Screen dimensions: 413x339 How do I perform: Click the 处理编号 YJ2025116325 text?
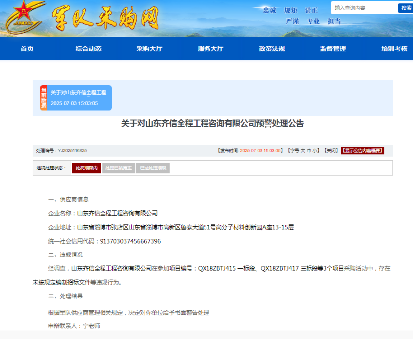(x=61, y=151)
